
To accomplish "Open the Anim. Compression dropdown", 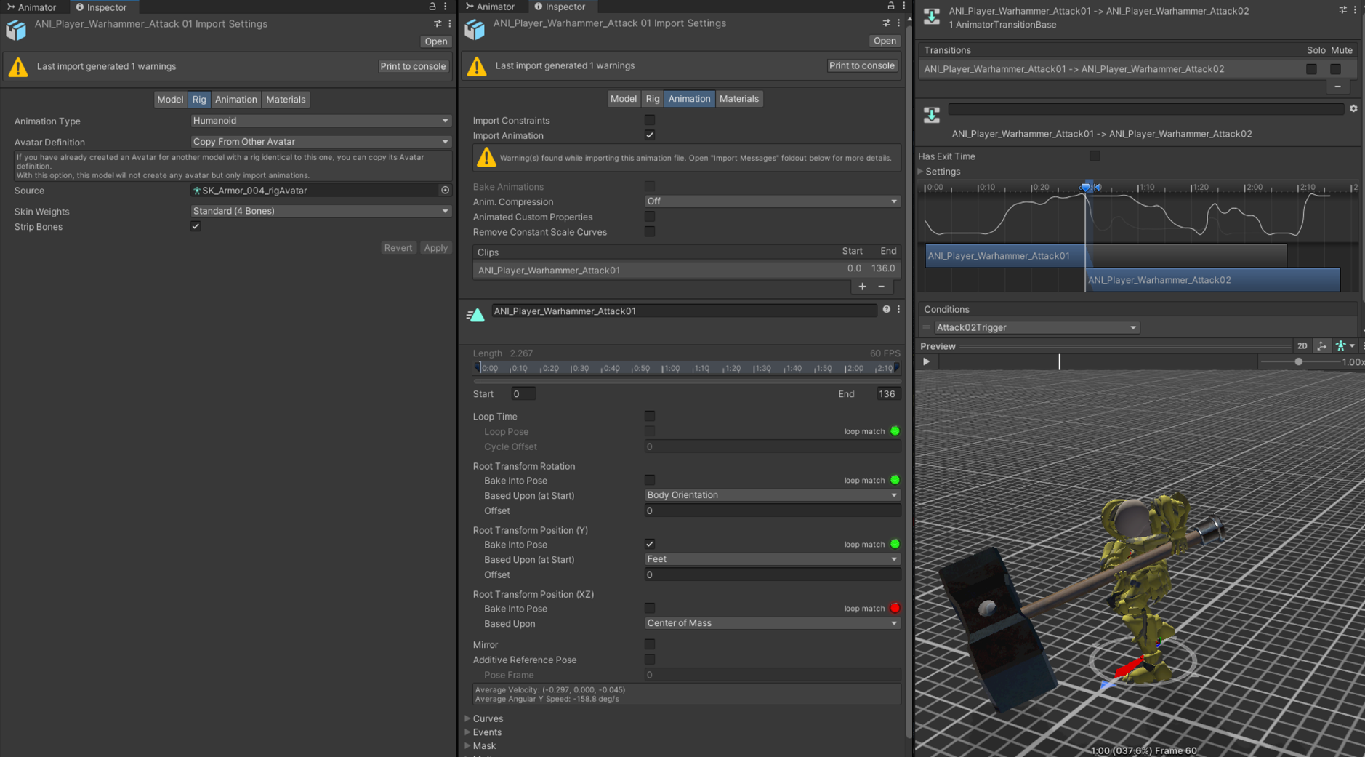I will point(772,201).
